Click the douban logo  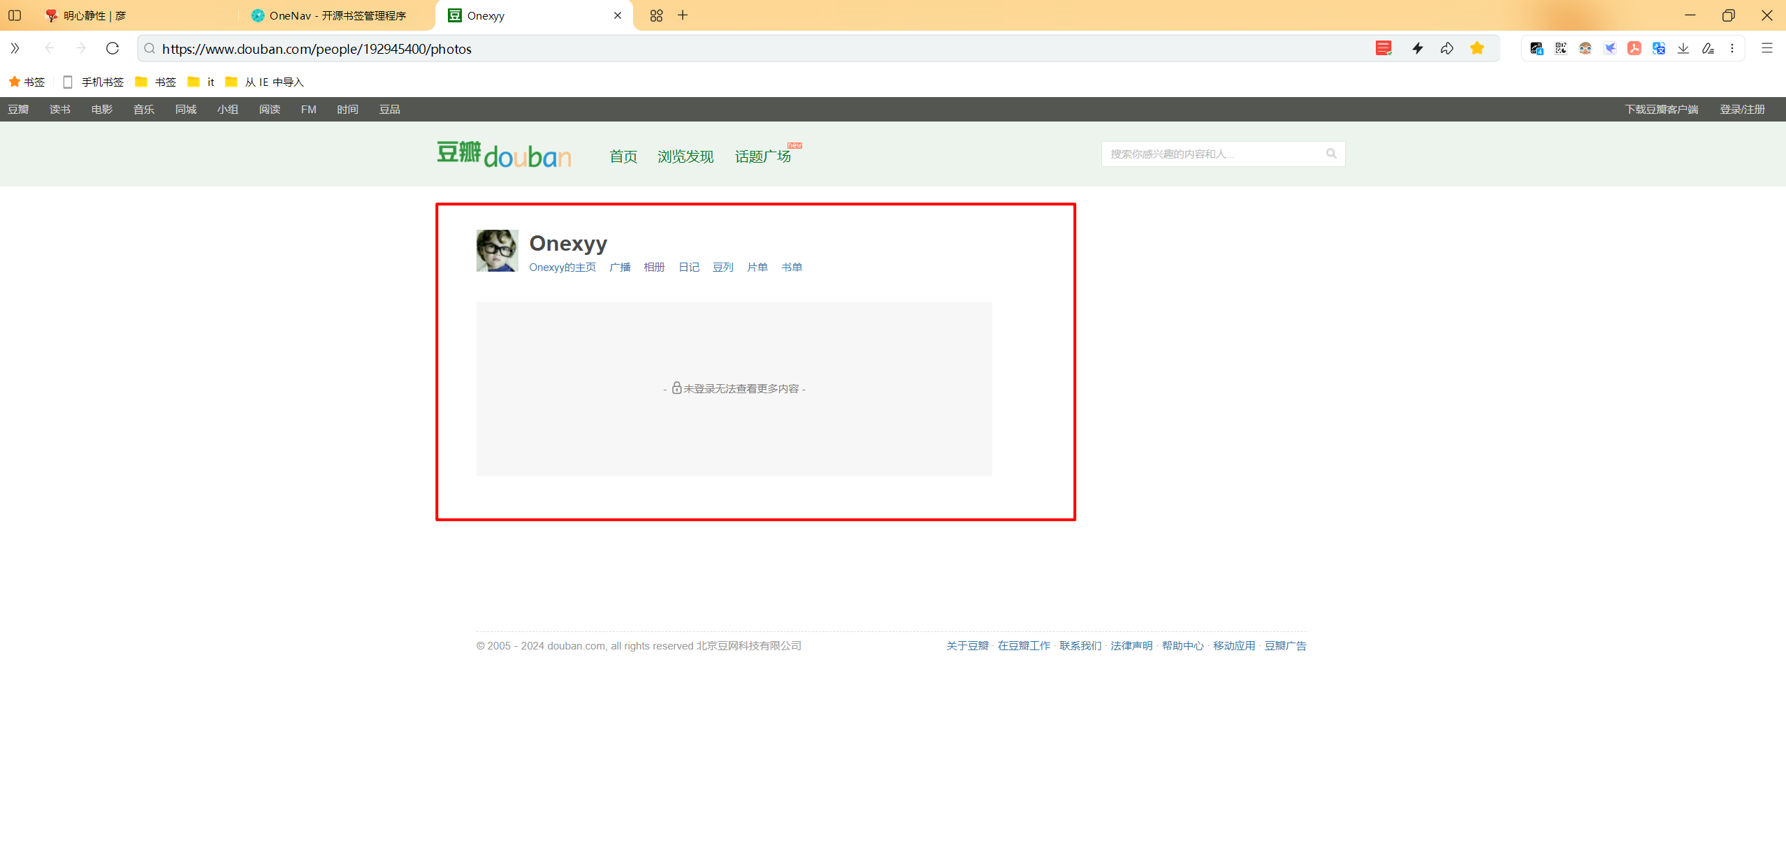pyautogui.click(x=504, y=154)
